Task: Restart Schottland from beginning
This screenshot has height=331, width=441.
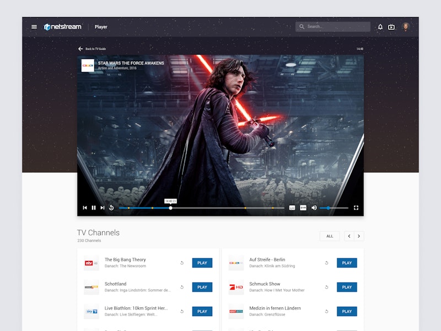Action: 182,287
